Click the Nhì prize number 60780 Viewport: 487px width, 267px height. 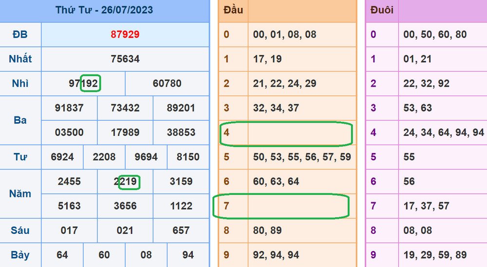167,84
